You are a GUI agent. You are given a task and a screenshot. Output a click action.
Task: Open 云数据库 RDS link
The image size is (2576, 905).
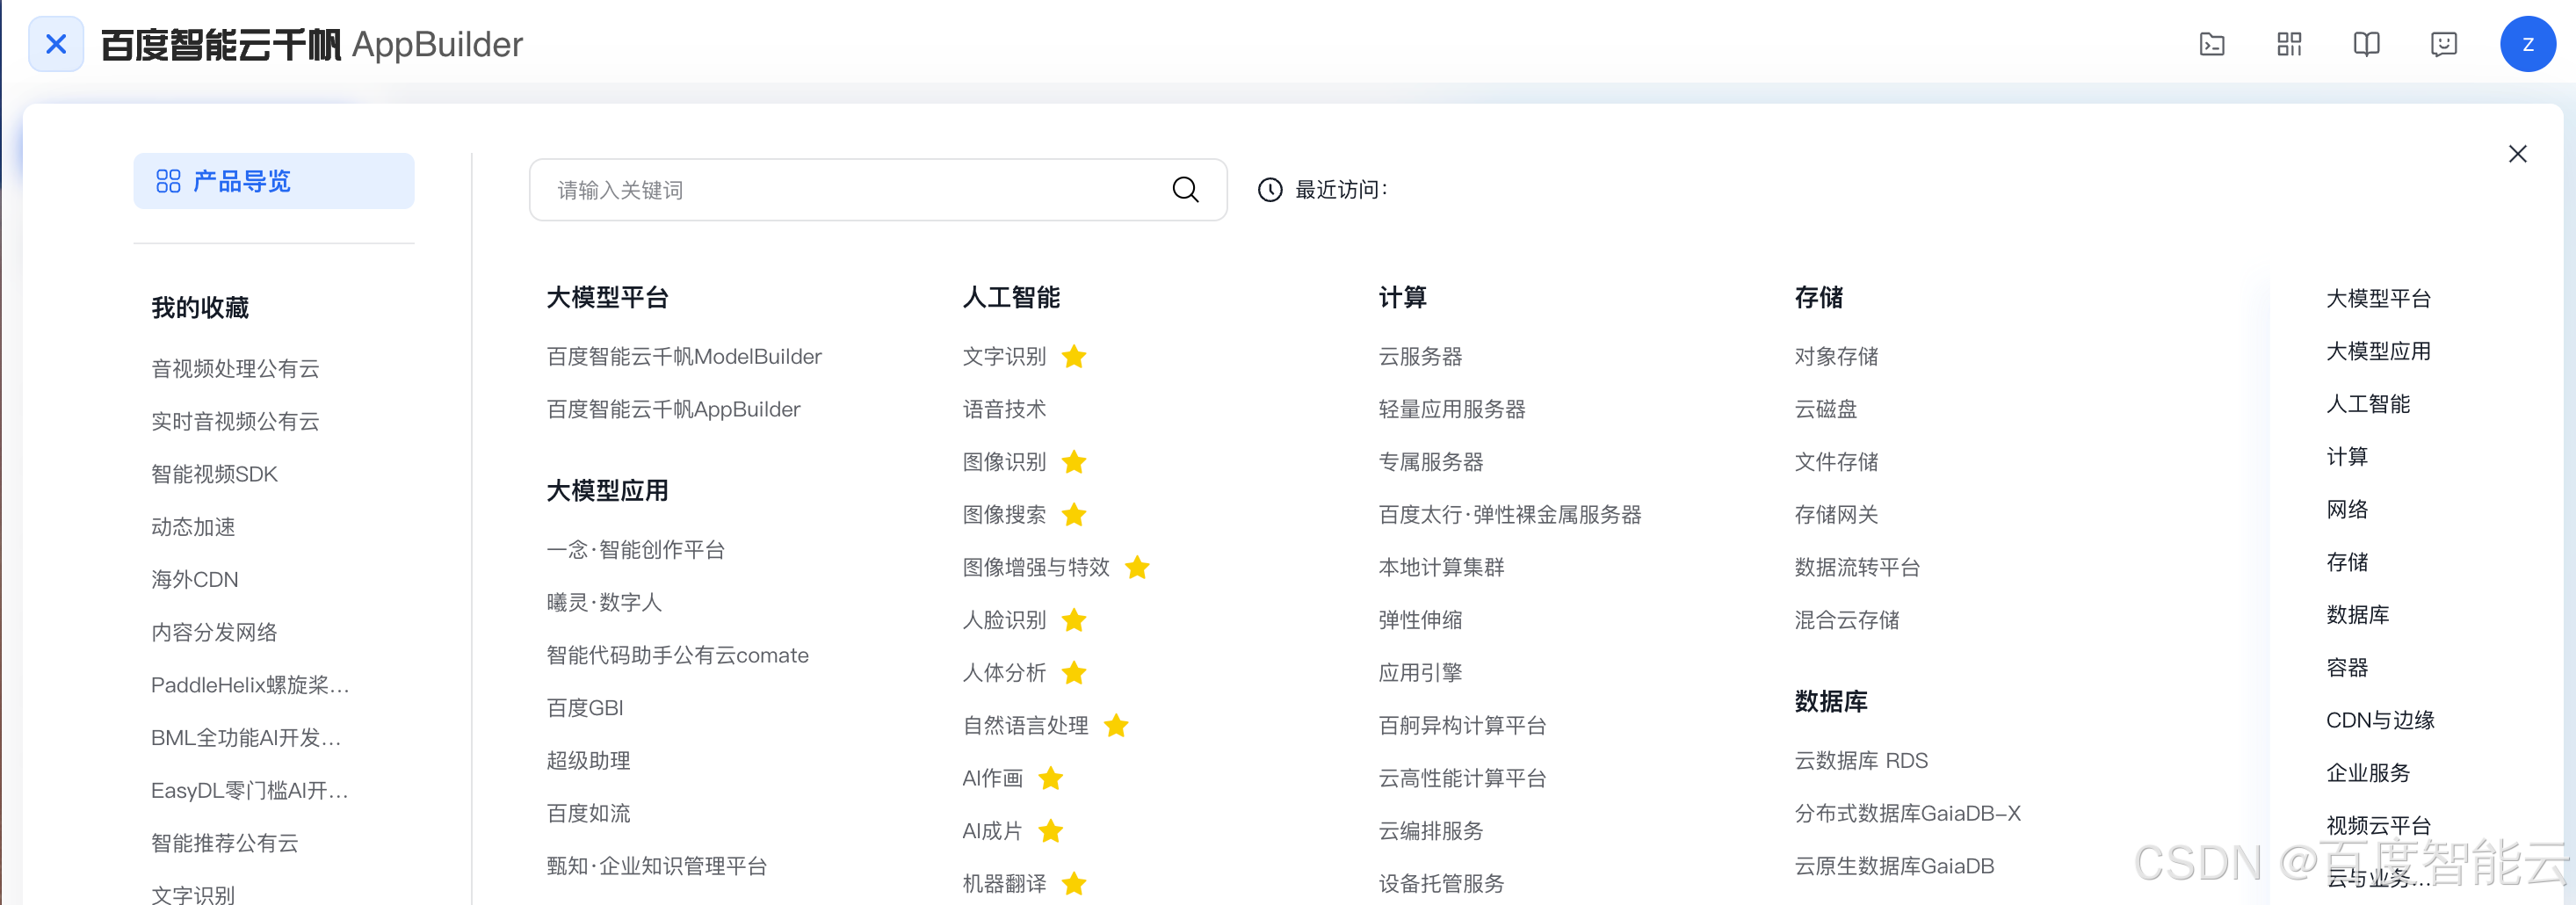click(x=1861, y=761)
